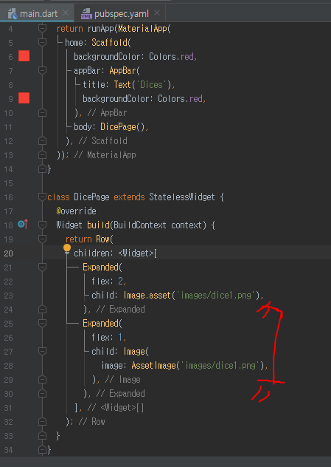331x467 pixels.
Task: Click 'BuildContext' parameter type
Action: tap(139, 225)
